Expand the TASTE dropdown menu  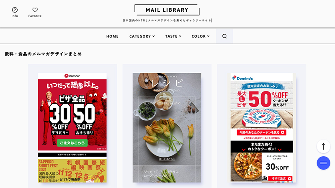173,36
